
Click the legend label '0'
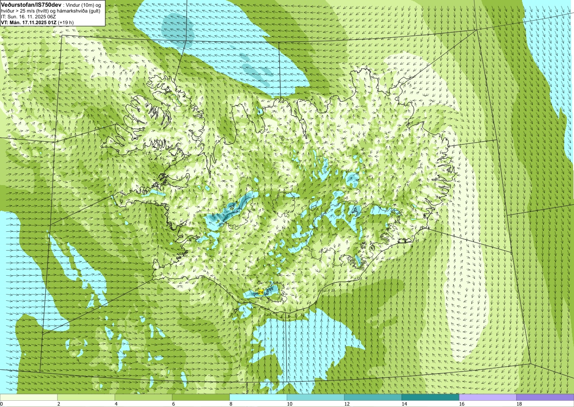click(x=1, y=404)
